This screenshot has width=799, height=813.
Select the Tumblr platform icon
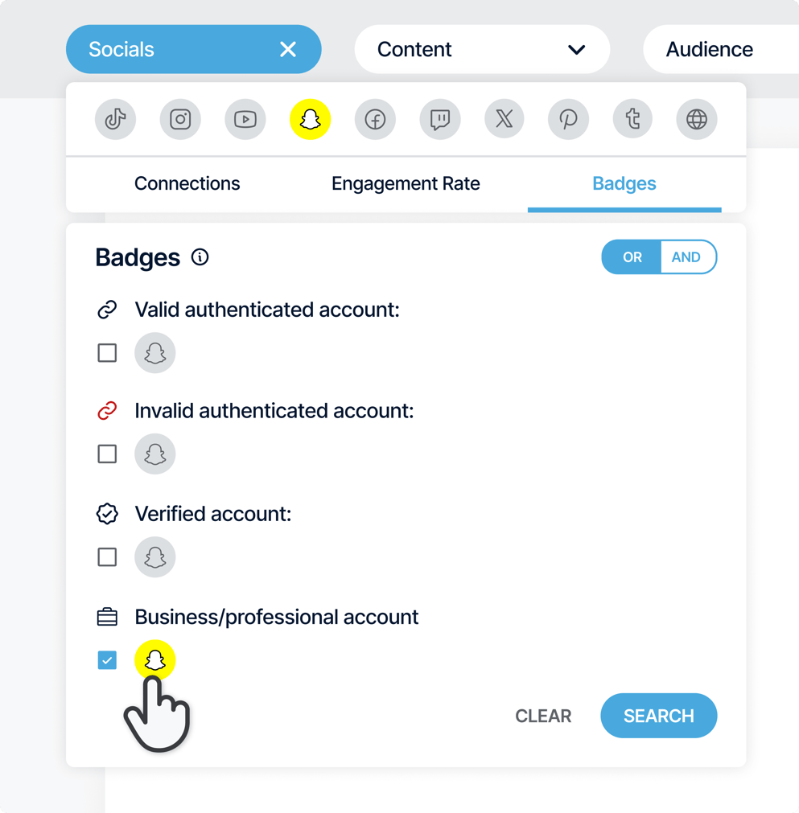click(x=632, y=119)
